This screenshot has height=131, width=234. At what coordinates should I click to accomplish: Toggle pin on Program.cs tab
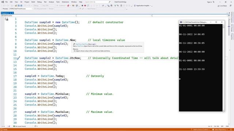11,13
